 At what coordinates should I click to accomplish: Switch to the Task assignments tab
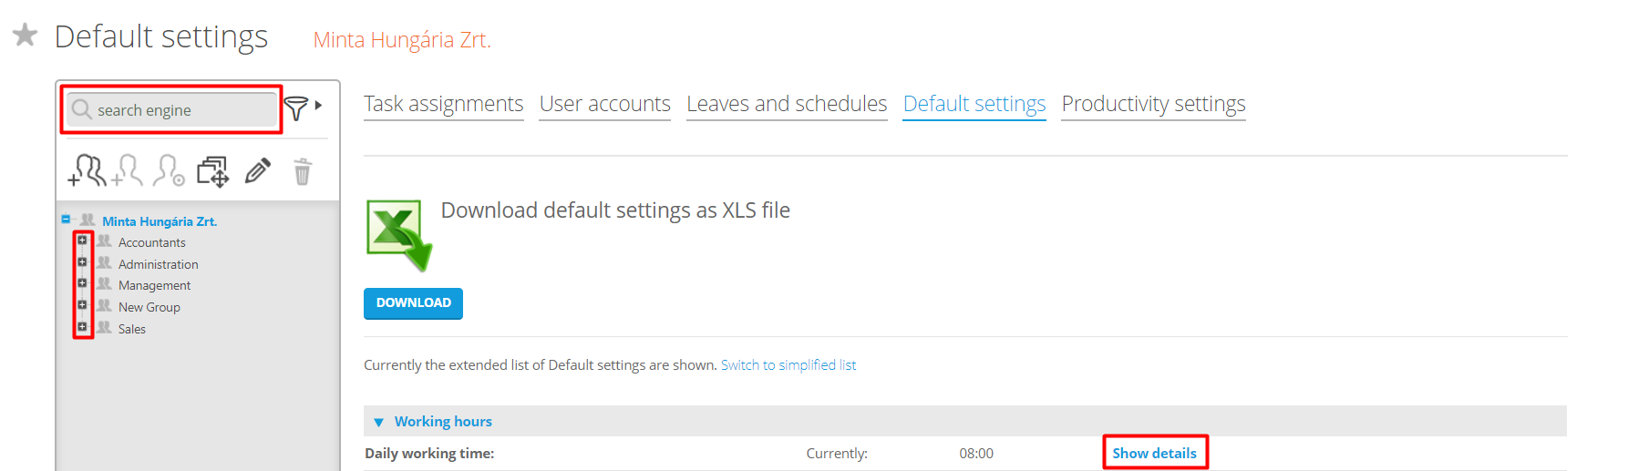(443, 104)
